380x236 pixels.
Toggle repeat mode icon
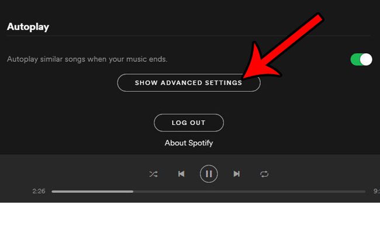click(x=264, y=174)
